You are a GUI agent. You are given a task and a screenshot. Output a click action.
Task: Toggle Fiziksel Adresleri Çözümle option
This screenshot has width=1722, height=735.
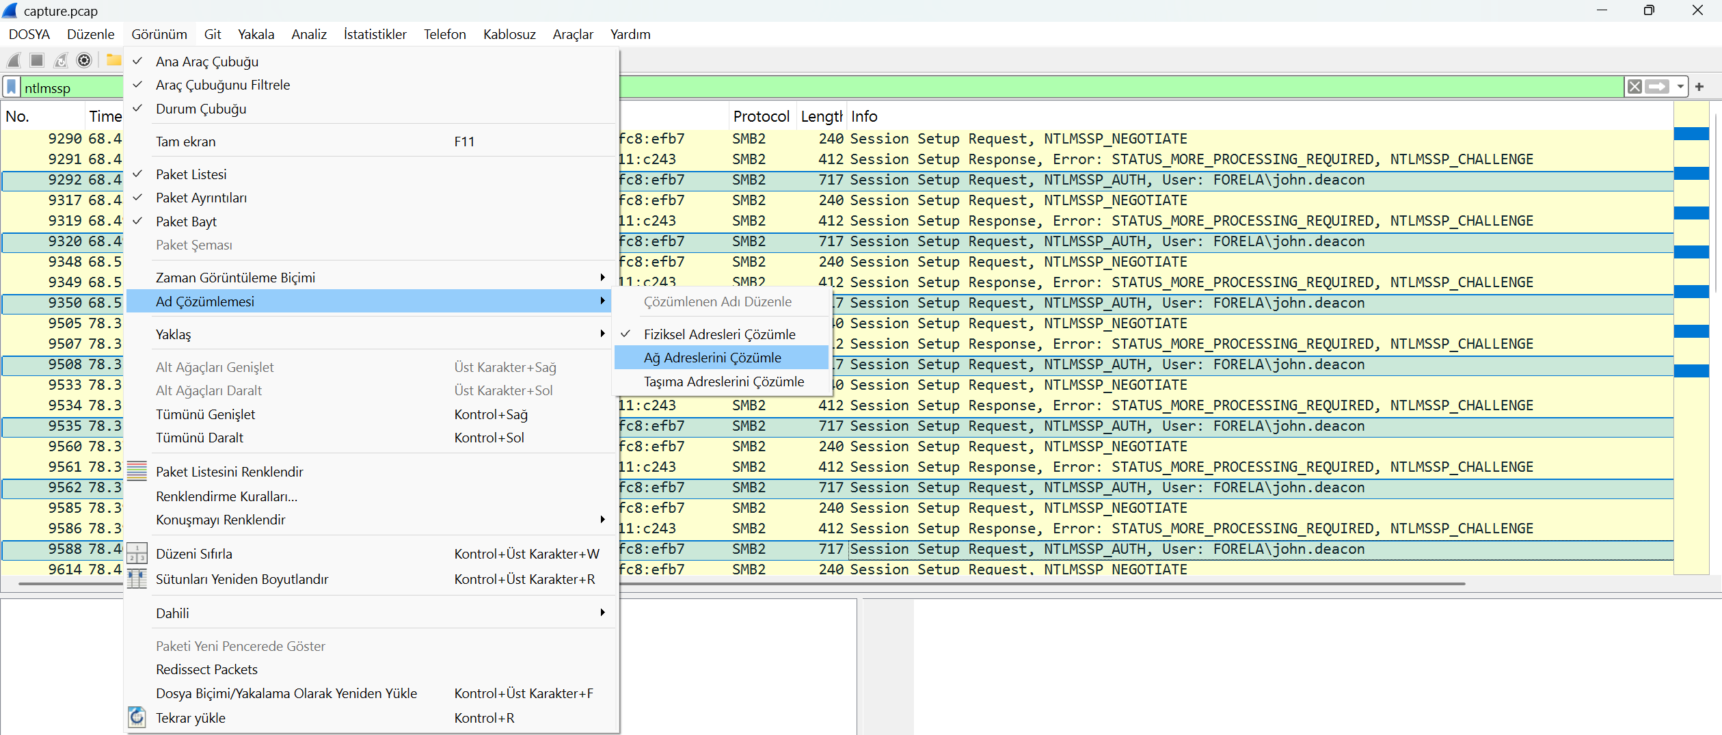719,334
